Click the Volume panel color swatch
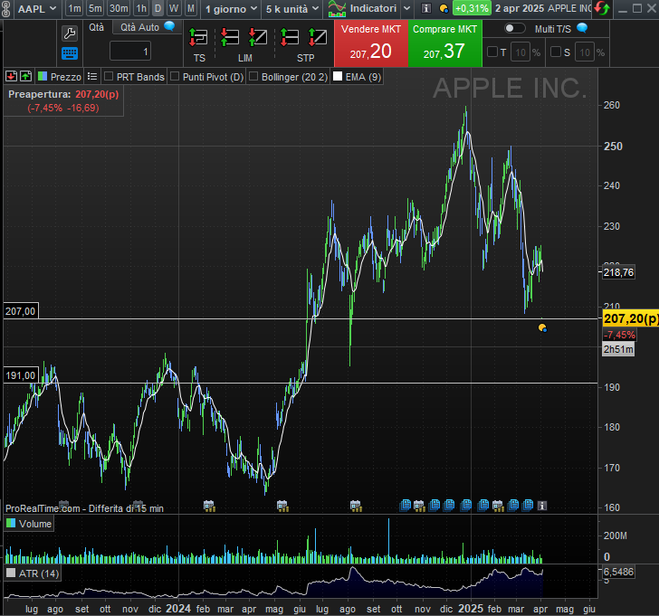This screenshot has width=659, height=616. click(11, 524)
